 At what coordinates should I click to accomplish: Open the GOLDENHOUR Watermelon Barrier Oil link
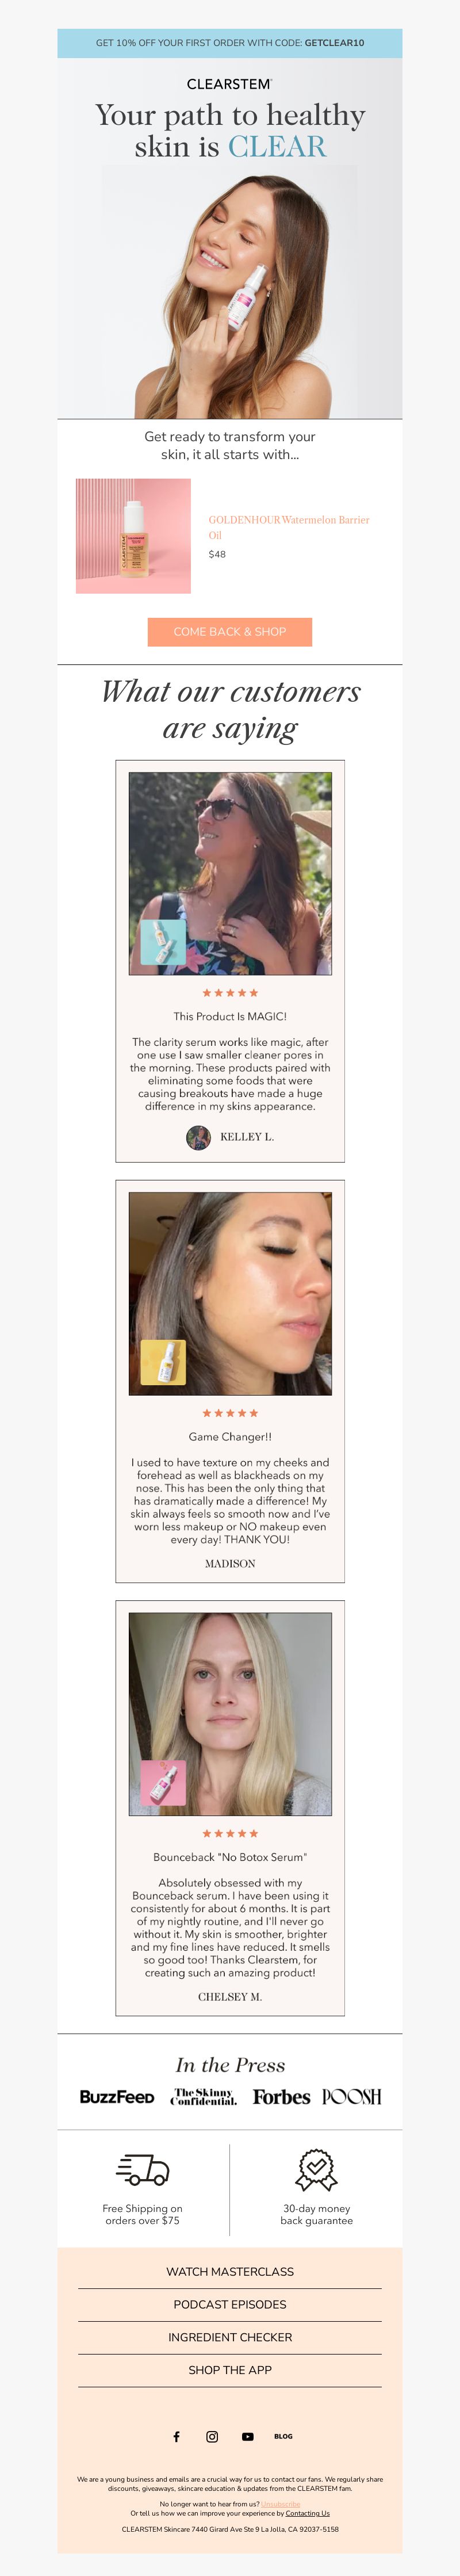point(289,527)
